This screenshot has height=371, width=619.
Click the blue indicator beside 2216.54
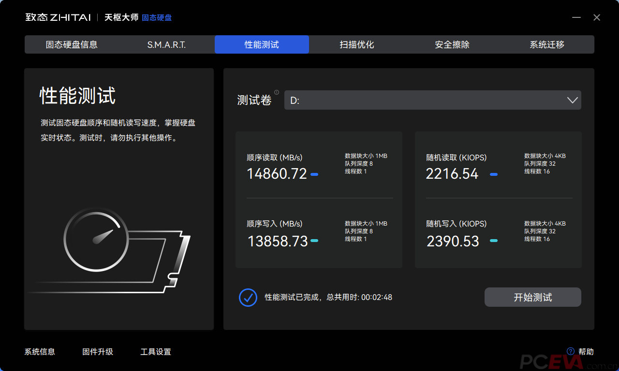[x=494, y=174]
